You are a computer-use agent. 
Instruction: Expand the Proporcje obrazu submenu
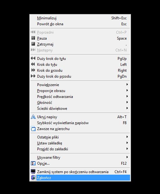[x=80, y=91]
